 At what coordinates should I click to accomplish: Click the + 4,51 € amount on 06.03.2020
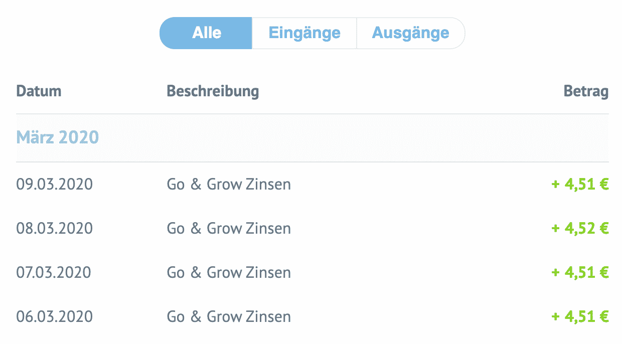pos(580,316)
